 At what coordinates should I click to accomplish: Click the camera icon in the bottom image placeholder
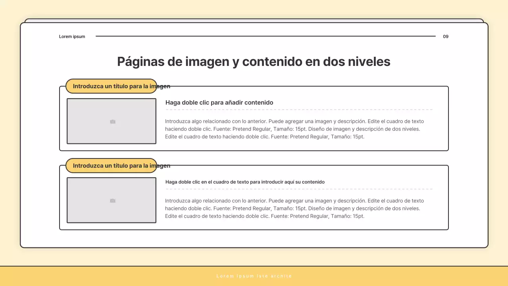[x=112, y=201]
